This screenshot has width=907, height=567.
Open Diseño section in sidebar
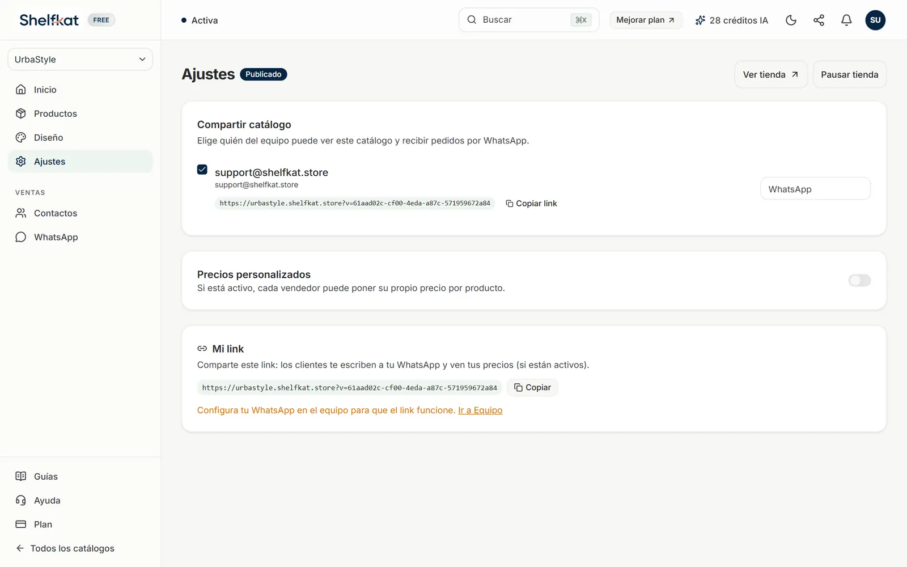tap(80, 137)
